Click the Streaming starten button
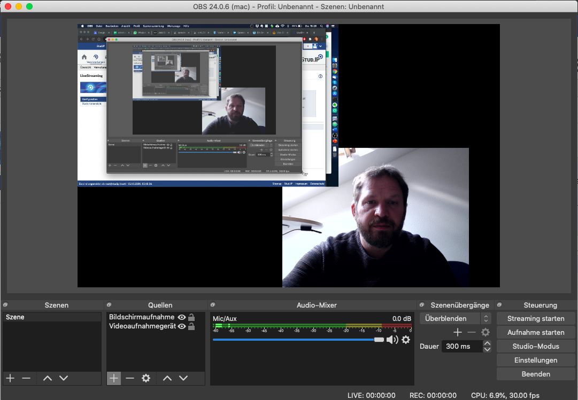Viewport: 578px width, 400px height. [536, 318]
